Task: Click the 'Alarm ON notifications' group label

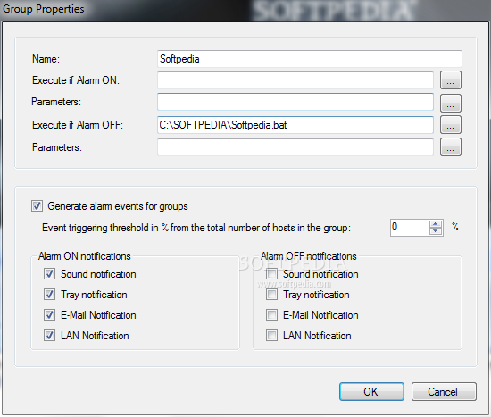Action: click(x=85, y=256)
